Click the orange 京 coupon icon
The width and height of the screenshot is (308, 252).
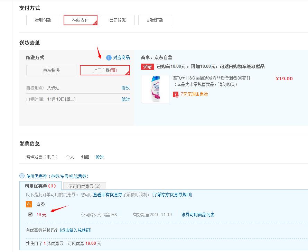29,204
